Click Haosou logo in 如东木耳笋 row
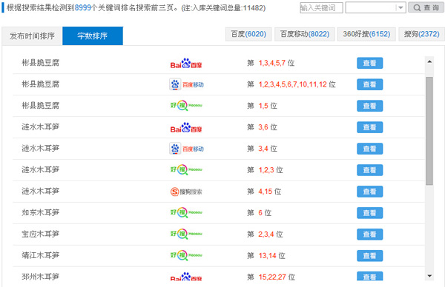 click(186, 212)
